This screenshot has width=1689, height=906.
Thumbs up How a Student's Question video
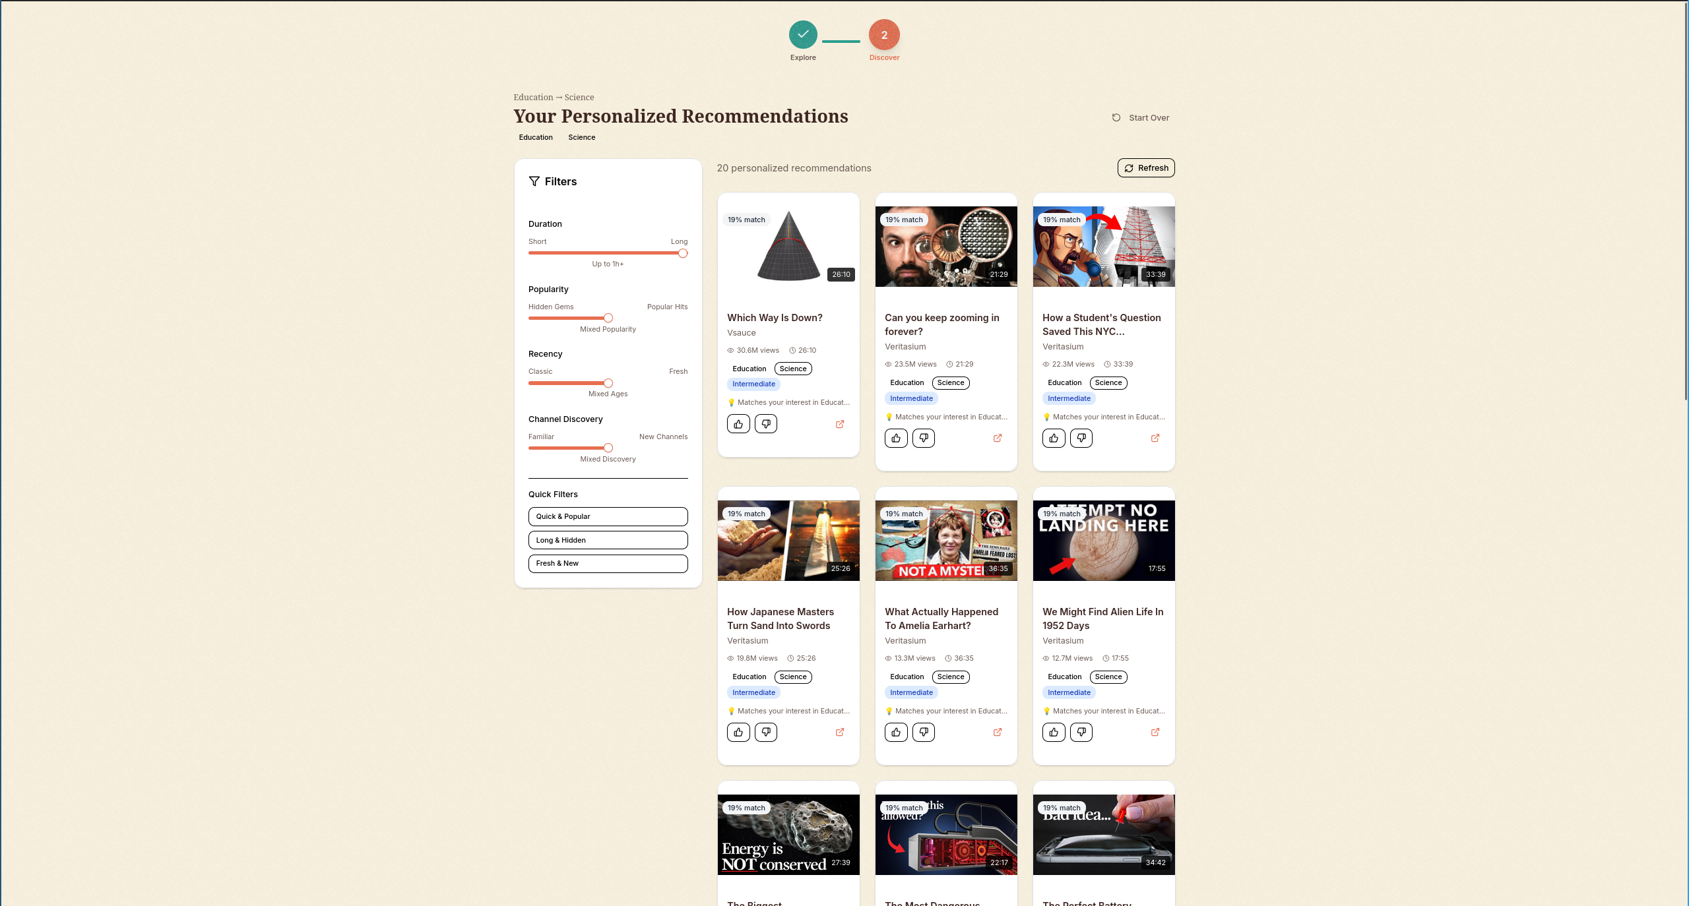click(1054, 438)
